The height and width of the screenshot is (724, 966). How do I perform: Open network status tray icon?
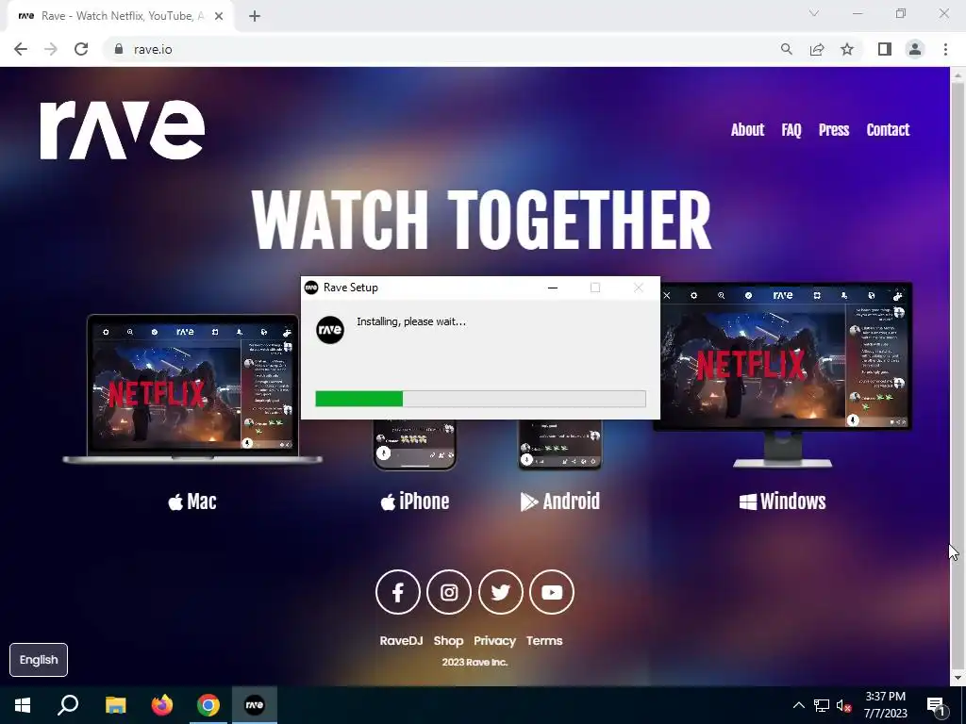pyautogui.click(x=822, y=705)
